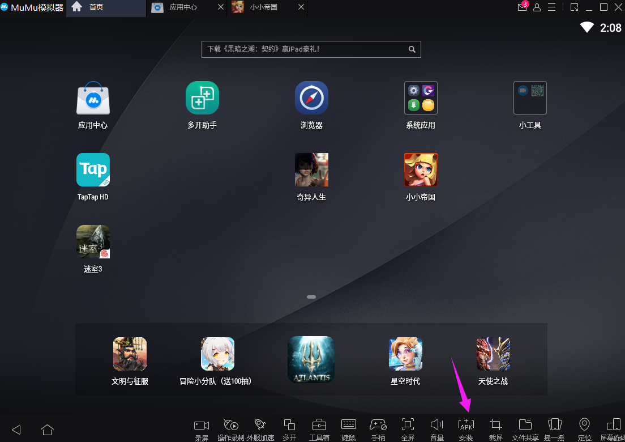Open 操作录制 macro recorder
The height and width of the screenshot is (442, 625).
coord(231,430)
